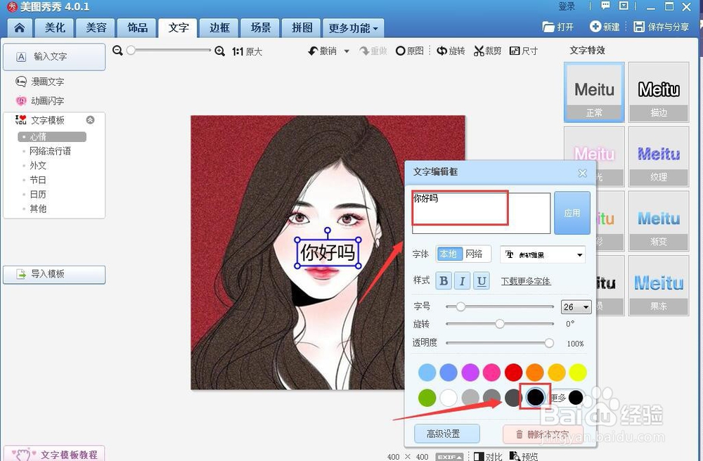Click the zoom in magnifier icon
The image size is (703, 461).
coord(219,51)
